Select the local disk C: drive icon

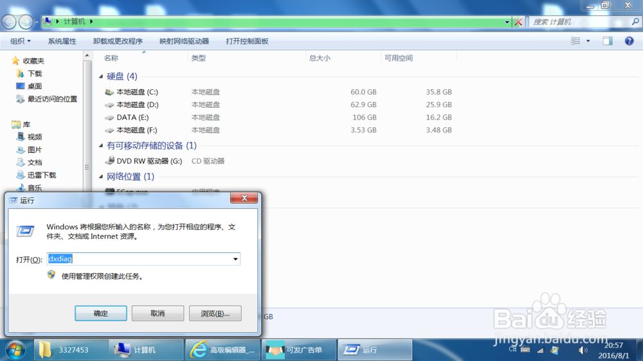pyautogui.click(x=109, y=92)
